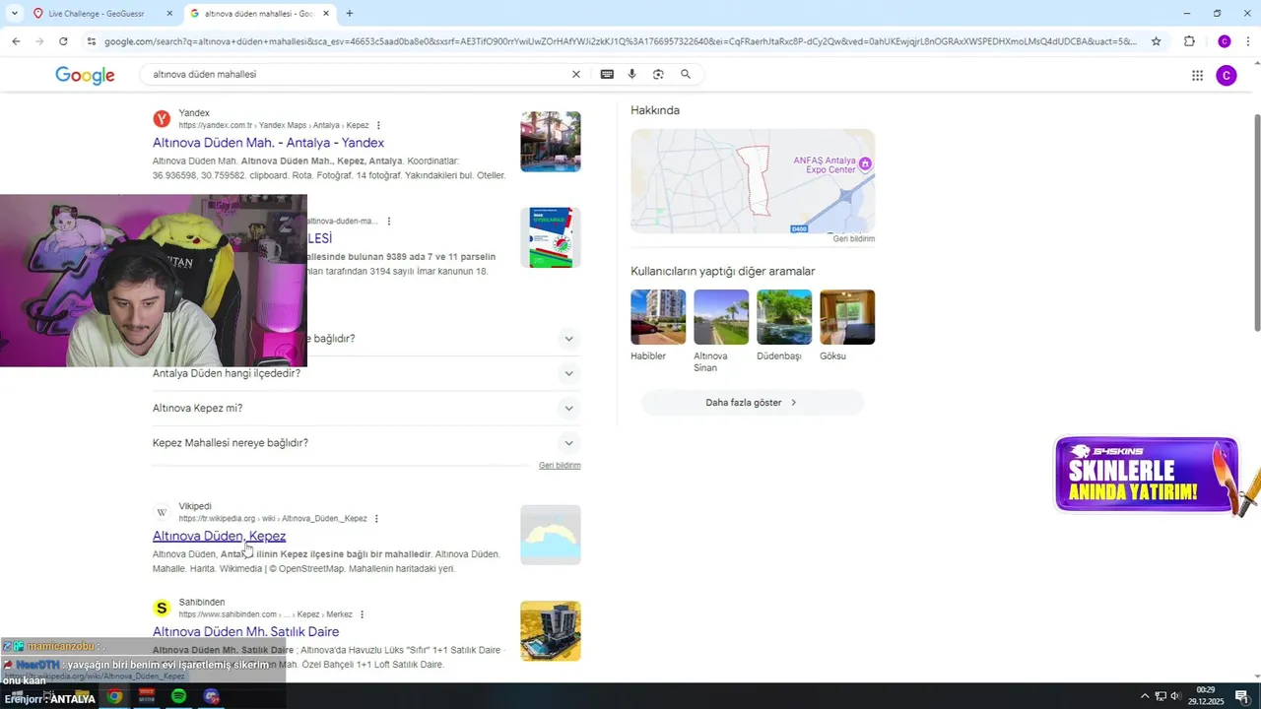Open Yandex result hotel pool thumbnail
This screenshot has width=1261, height=709.
coord(551,142)
